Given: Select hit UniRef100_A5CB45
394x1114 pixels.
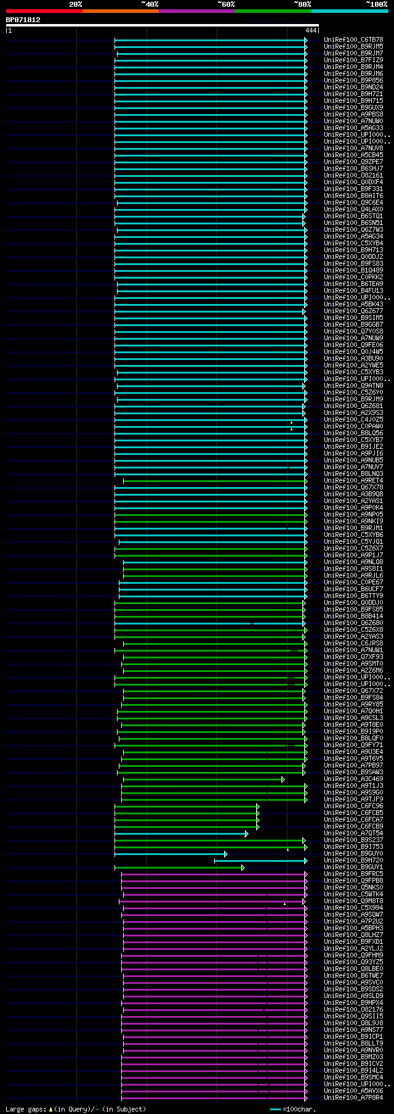Looking at the screenshot, I should click(353, 155).
